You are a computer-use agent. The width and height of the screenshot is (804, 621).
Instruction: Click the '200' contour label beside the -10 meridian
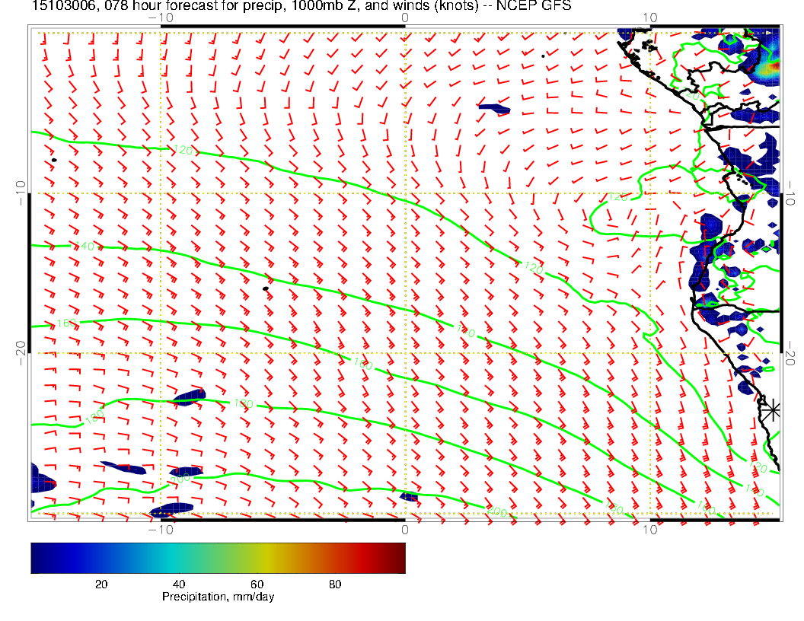180,479
